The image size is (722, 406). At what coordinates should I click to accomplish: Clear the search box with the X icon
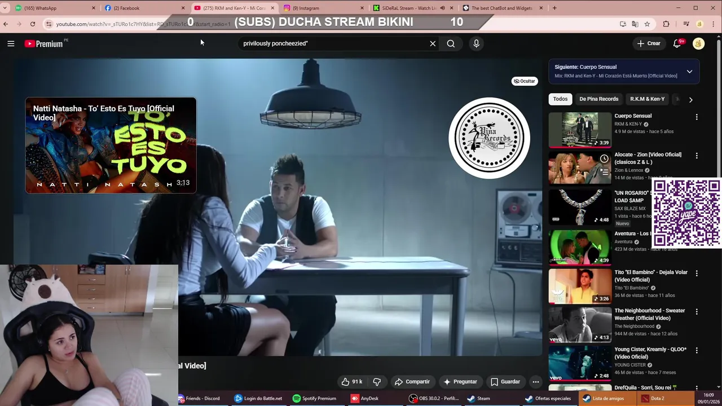433,43
